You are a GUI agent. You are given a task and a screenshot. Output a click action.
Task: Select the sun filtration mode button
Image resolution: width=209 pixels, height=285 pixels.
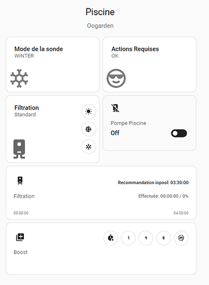[89, 111]
